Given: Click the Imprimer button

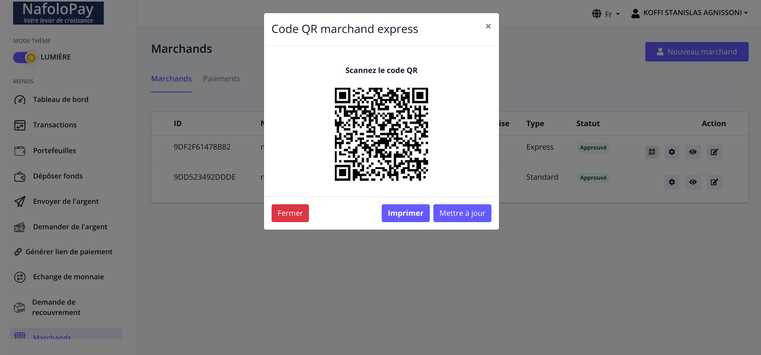Looking at the screenshot, I should point(406,213).
